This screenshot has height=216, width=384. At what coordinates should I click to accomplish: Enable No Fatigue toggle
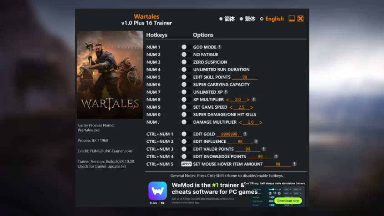click(186, 55)
